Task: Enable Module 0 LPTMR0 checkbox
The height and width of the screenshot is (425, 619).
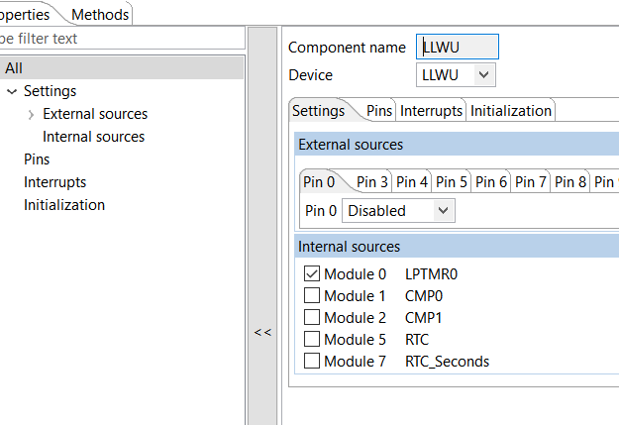Action: click(312, 273)
